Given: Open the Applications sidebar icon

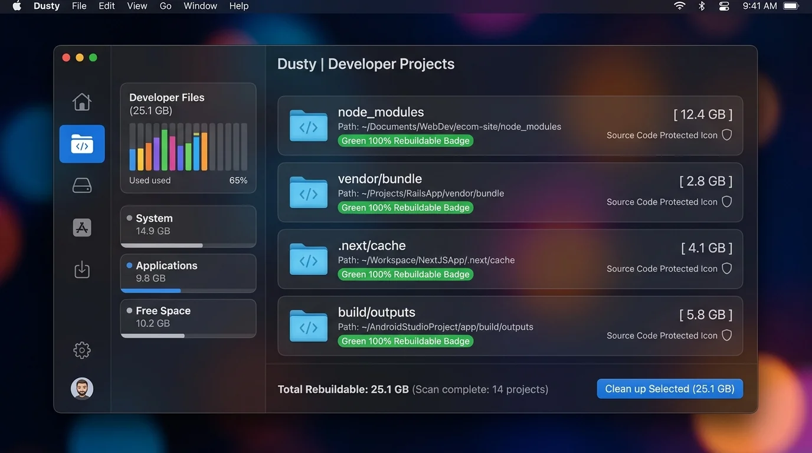Looking at the screenshot, I should point(82,228).
